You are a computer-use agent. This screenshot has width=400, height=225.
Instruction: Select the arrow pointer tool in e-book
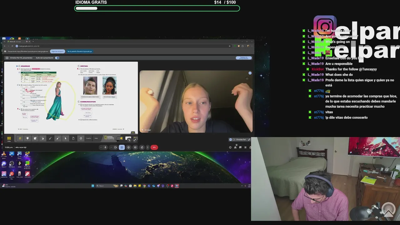(66, 138)
